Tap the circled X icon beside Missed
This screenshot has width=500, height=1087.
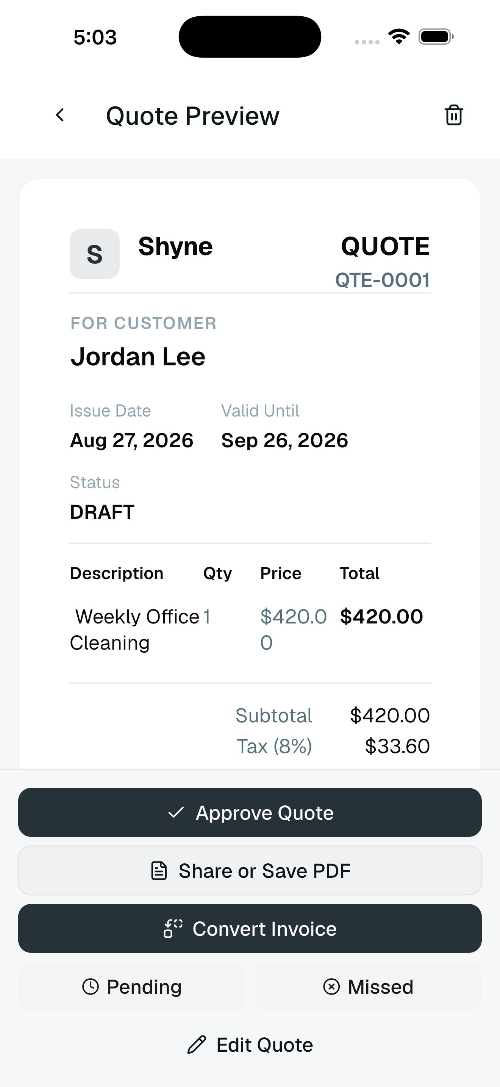pos(331,987)
